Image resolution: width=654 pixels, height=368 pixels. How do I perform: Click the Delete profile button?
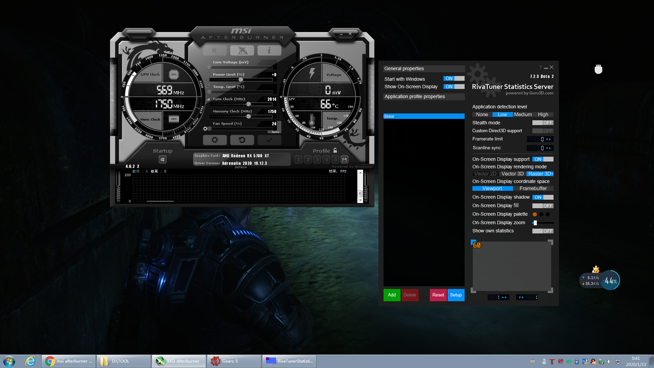click(410, 295)
